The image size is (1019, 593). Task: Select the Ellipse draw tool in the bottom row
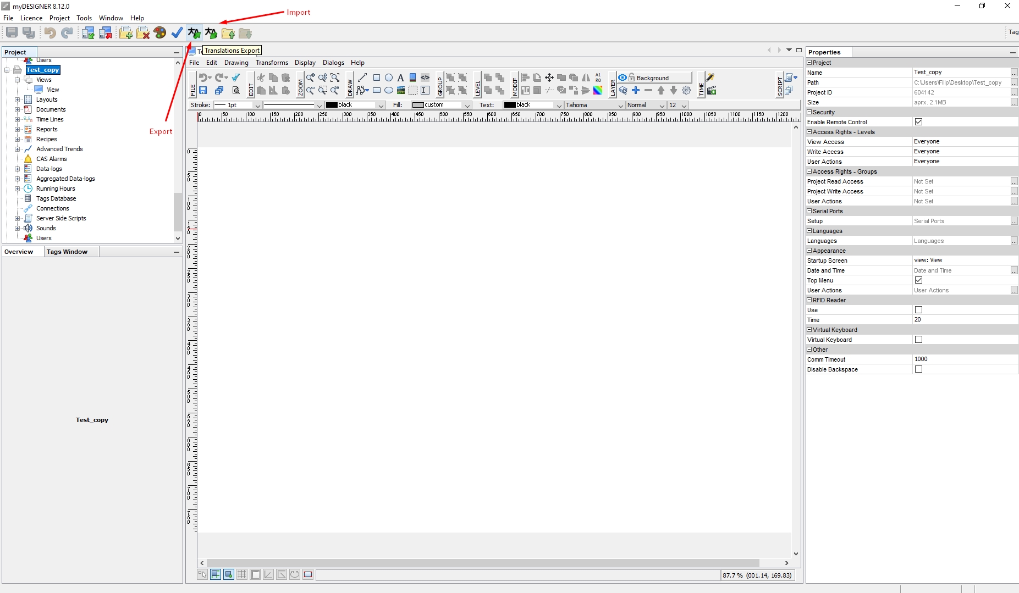[x=389, y=90]
